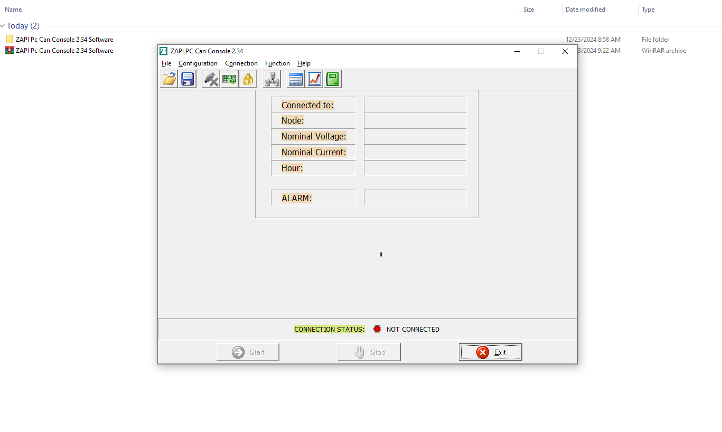Viewport: 722px width, 432px height.
Task: Click the ZAPI logo in title bar
Action: coord(164,51)
